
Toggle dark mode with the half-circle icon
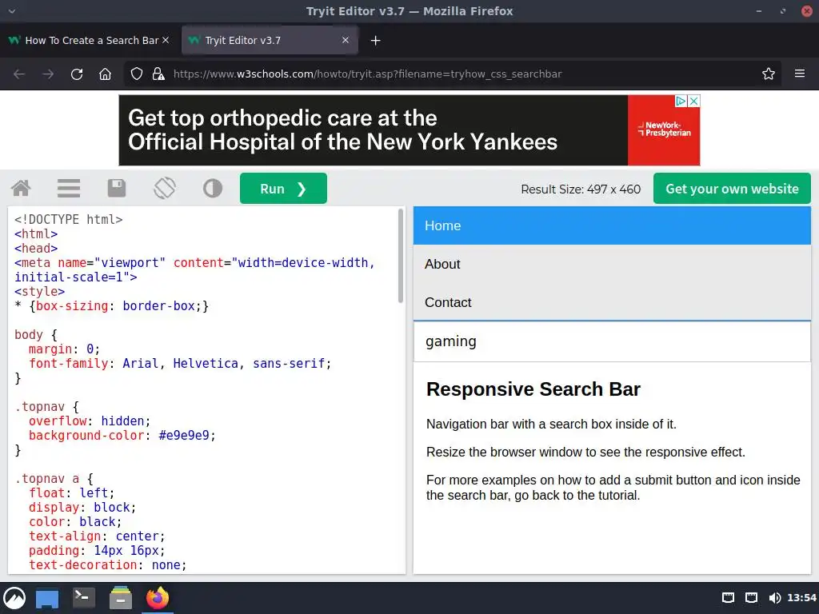point(213,189)
